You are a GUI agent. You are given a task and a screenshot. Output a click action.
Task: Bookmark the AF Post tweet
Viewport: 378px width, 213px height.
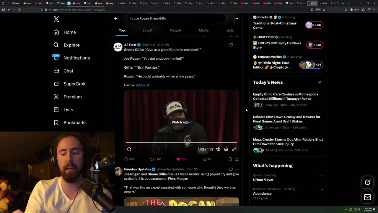pyautogui.click(x=230, y=159)
